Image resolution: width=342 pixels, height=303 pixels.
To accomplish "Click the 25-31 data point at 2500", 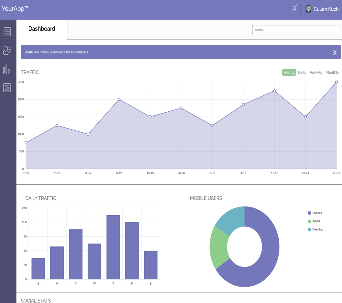I will 336,82.
